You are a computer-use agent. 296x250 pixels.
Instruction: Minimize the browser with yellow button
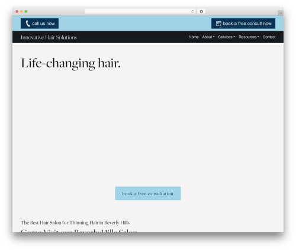(21, 11)
